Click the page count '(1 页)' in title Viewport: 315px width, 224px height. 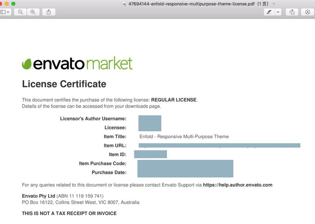[263, 4]
